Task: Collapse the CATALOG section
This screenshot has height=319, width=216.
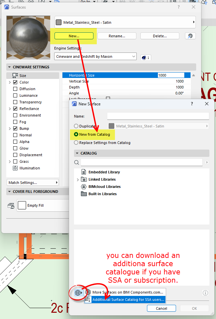Action: [77, 153]
